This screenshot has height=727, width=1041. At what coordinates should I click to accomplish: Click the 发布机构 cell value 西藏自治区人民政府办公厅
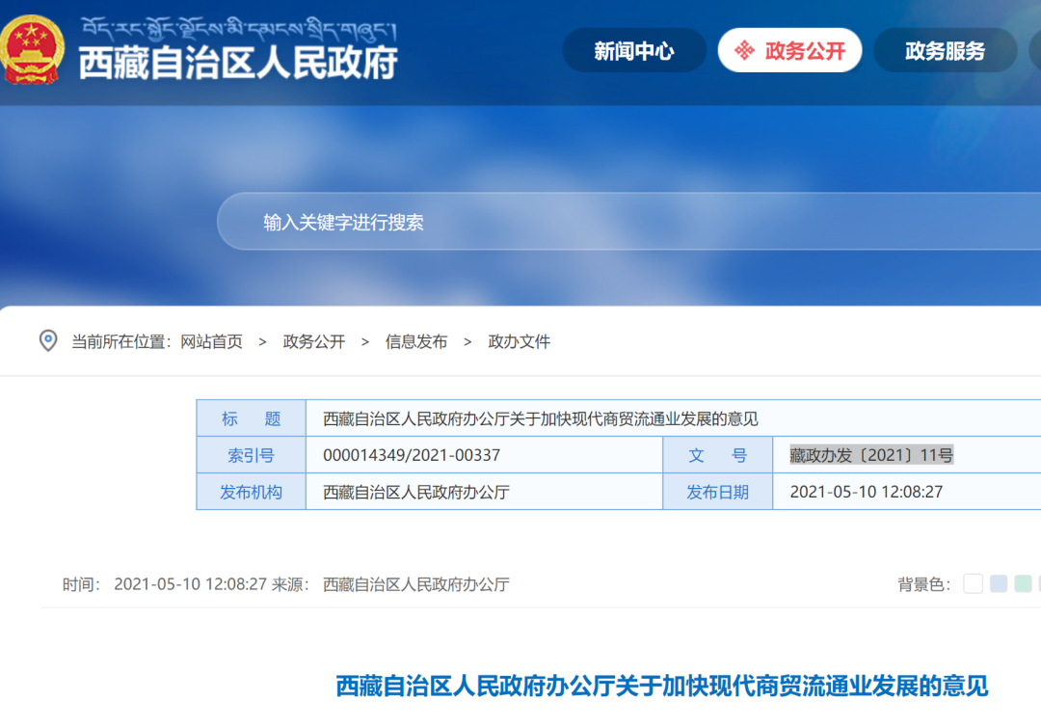[416, 492]
